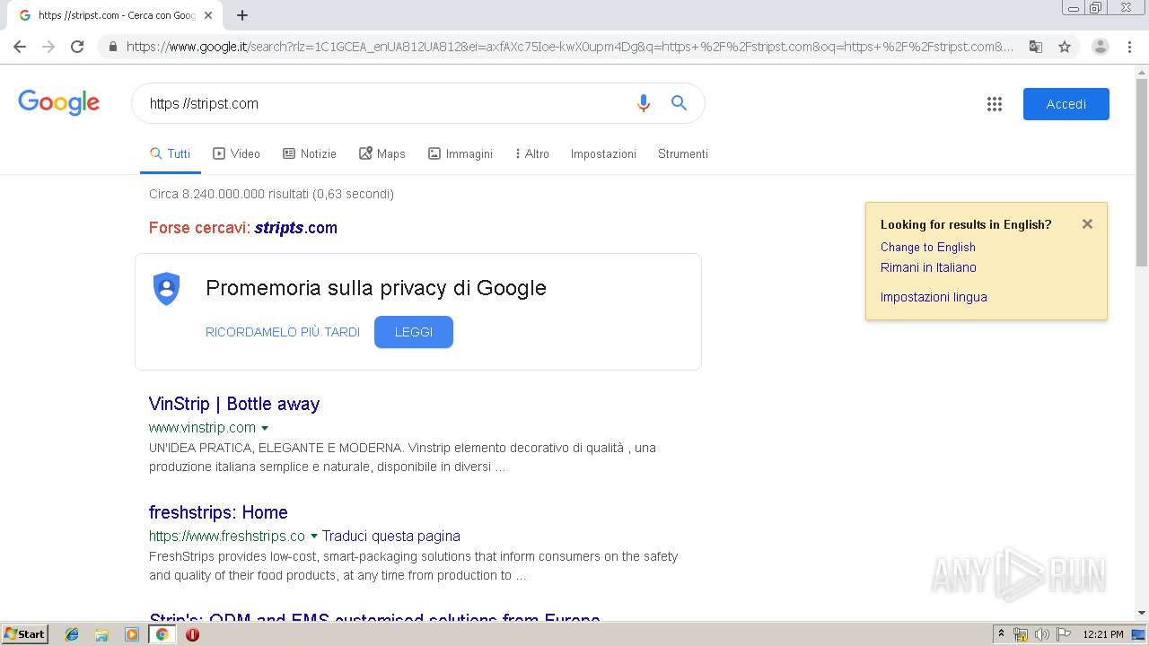1149x646 pixels.
Task: Open the Windows Start button
Action: [25, 634]
